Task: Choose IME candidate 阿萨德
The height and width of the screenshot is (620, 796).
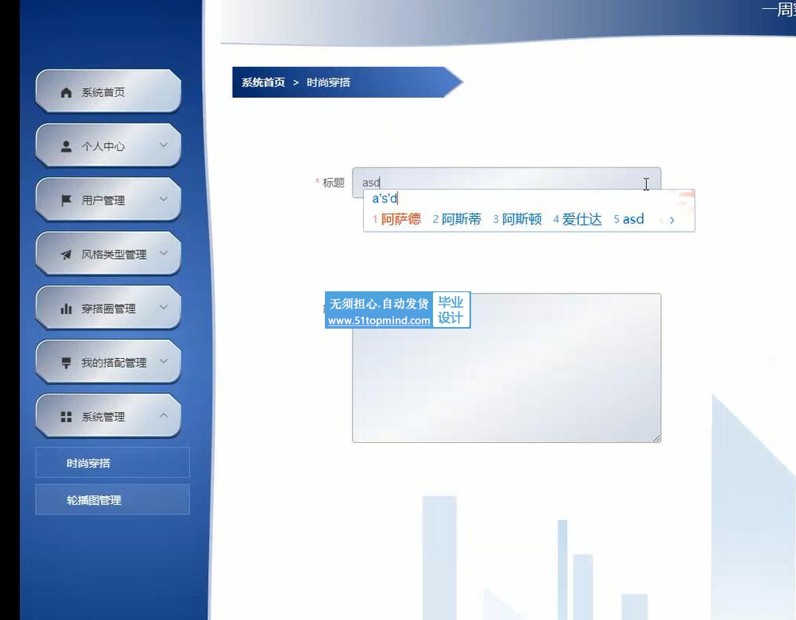Action: (x=396, y=219)
